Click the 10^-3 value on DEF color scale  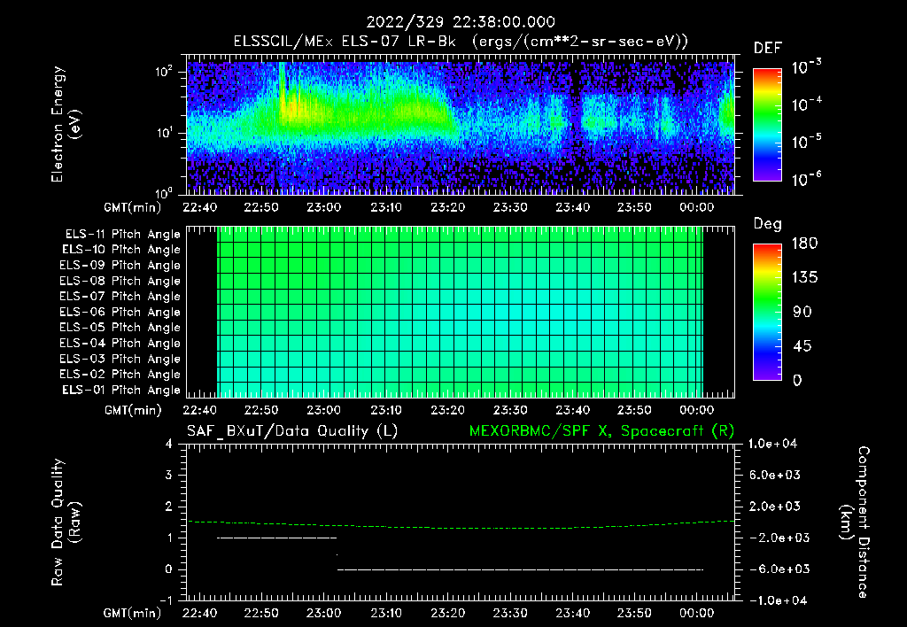806,67
